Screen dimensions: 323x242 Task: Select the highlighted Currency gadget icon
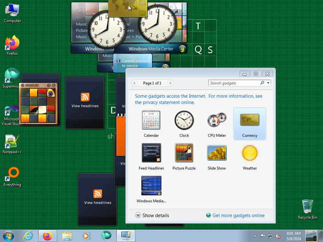(x=250, y=120)
